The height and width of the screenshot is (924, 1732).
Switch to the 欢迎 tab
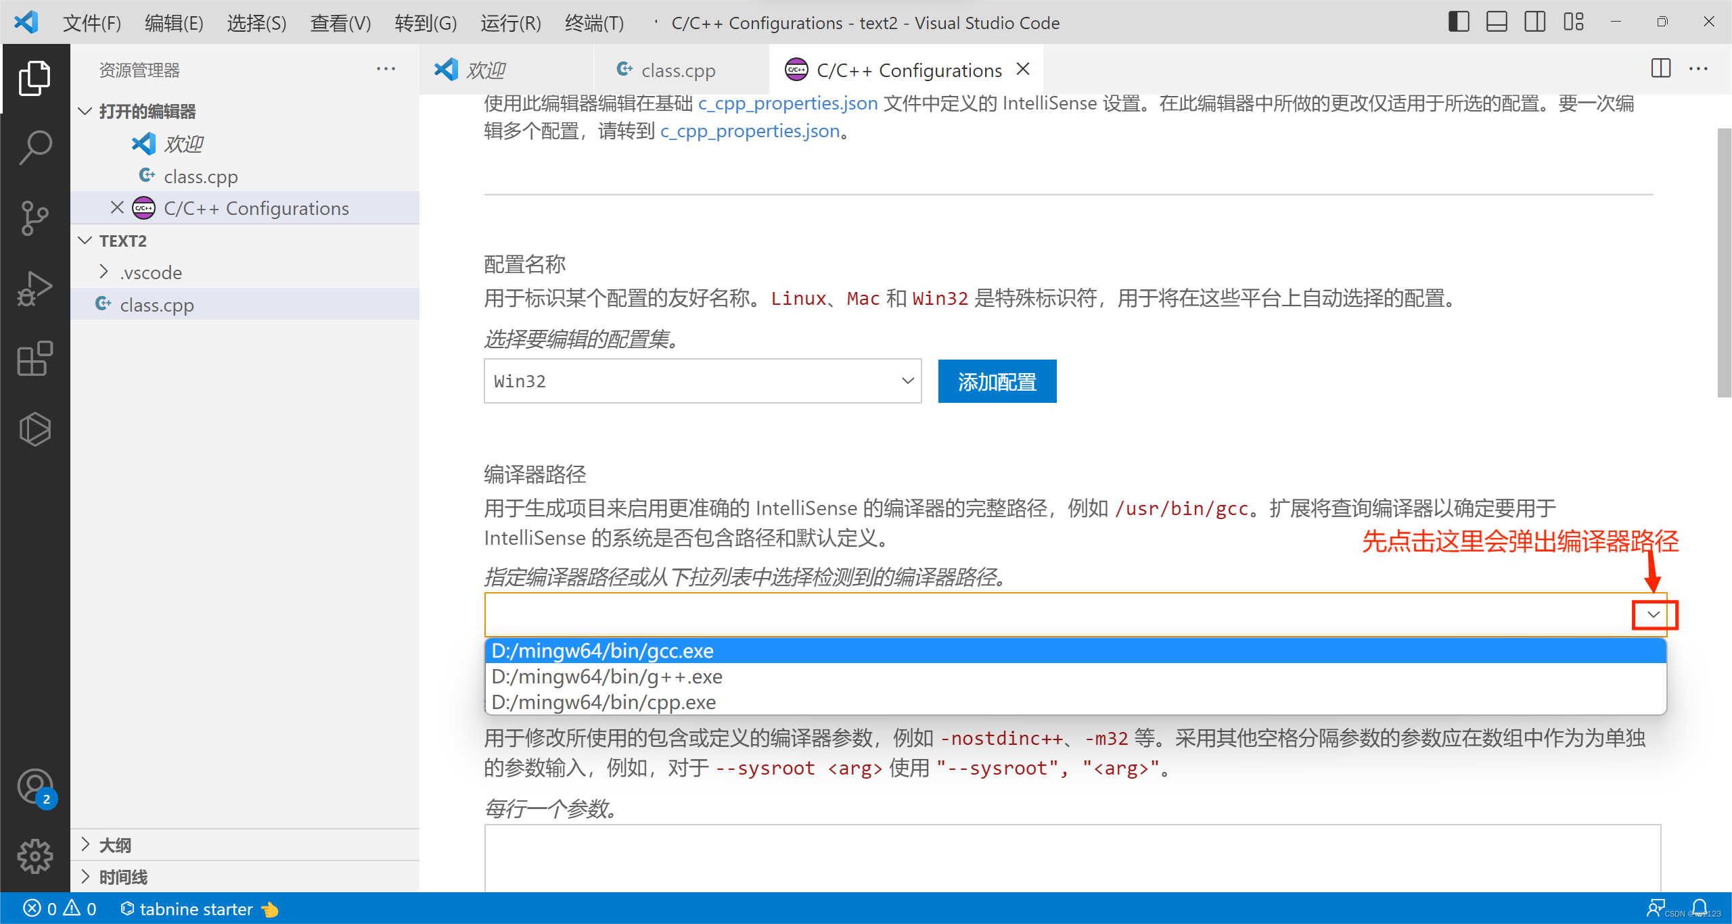pos(507,70)
